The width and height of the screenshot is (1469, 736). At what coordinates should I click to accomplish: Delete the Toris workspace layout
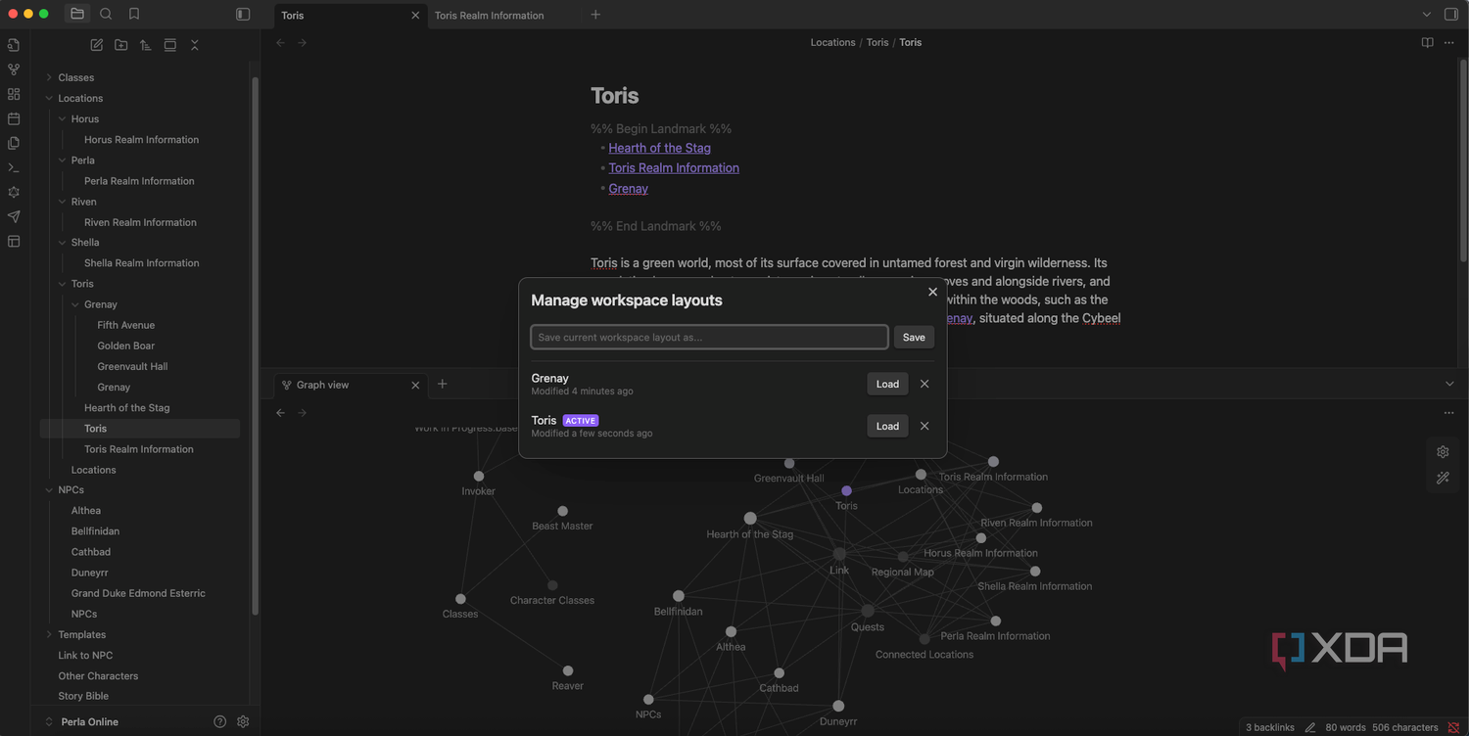924,426
